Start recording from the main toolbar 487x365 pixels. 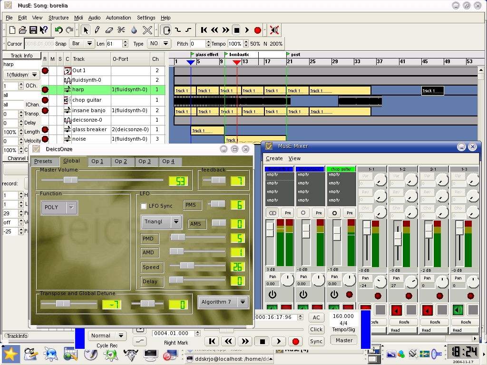tap(258, 30)
